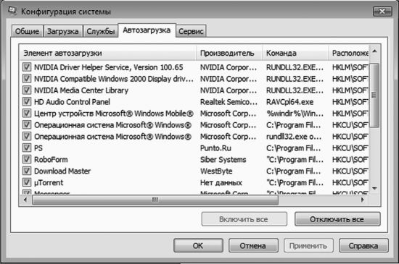
Task: Click the system configuration icon in title bar
Action: click(12, 11)
